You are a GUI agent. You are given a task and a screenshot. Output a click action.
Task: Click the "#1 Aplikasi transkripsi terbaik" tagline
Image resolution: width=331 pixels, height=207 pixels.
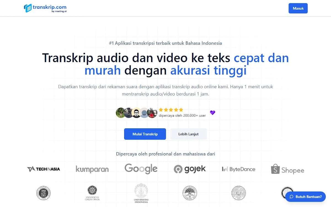coord(165,43)
